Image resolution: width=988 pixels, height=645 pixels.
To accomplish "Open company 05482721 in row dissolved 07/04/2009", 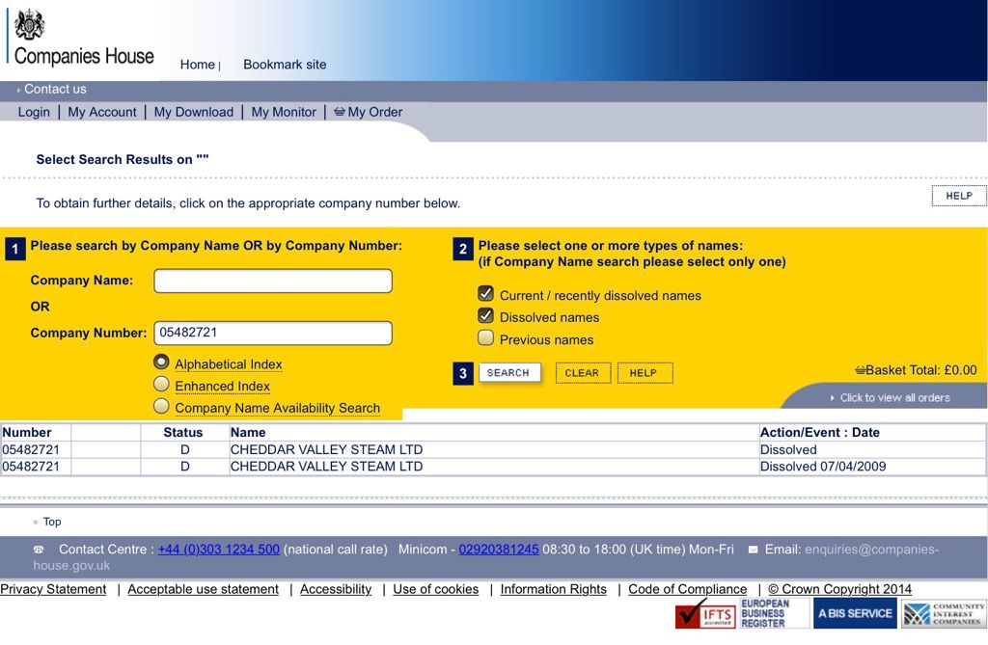I will pyautogui.click(x=31, y=467).
